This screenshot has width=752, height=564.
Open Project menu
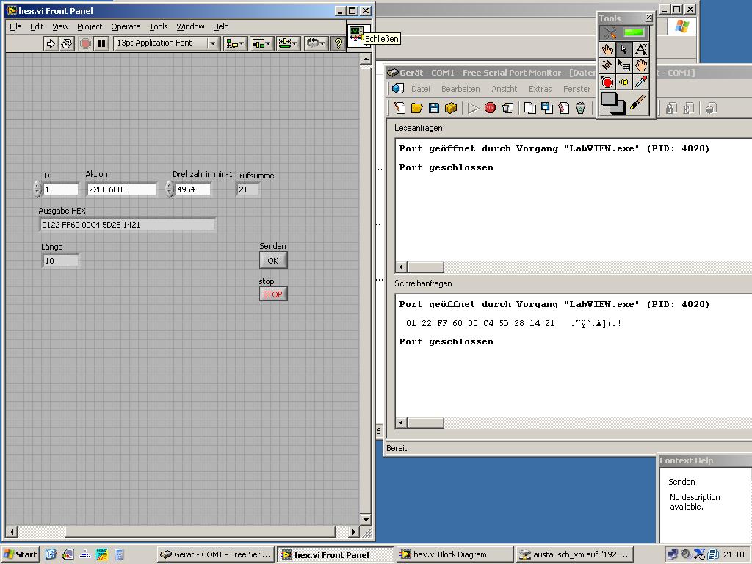pos(90,26)
